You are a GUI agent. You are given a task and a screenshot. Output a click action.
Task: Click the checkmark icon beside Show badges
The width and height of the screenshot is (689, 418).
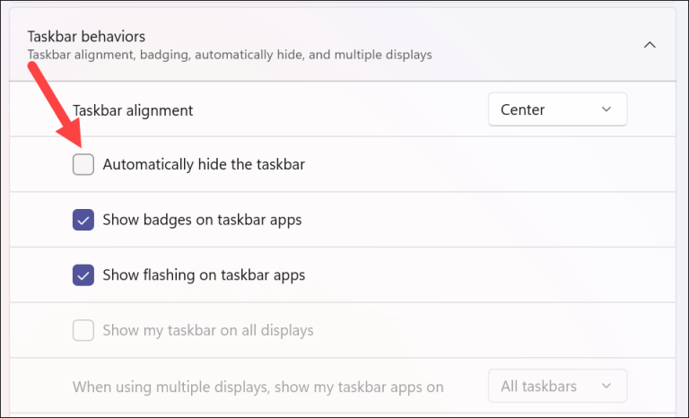tap(83, 220)
